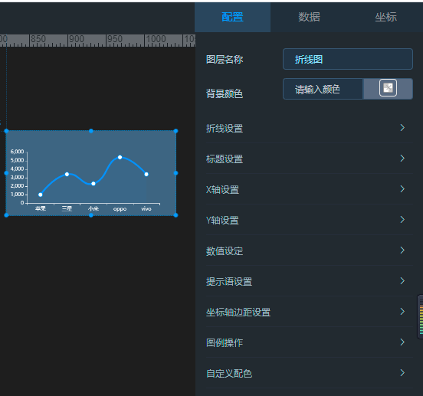This screenshot has height=396, width=423.
Task: Expand the 数值设定 section
Action: [x=310, y=250]
